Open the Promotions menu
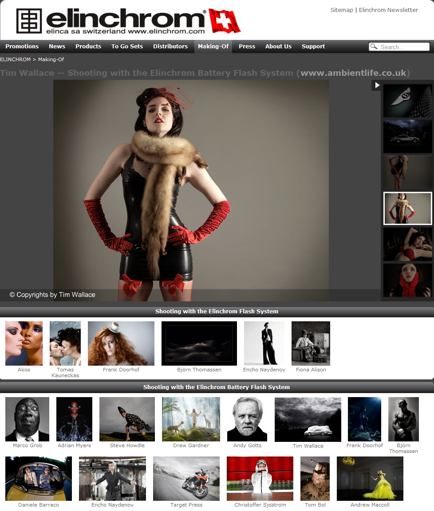 pos(22,46)
